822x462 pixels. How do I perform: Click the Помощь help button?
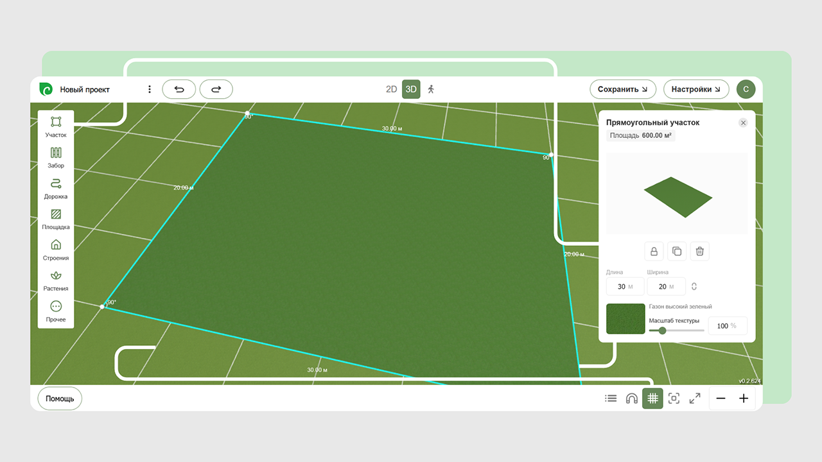[60, 398]
